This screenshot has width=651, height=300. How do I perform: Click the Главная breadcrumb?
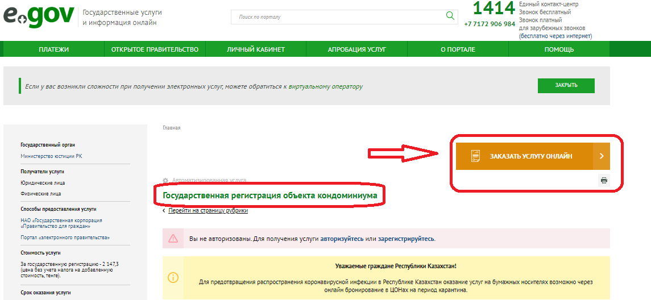click(172, 128)
